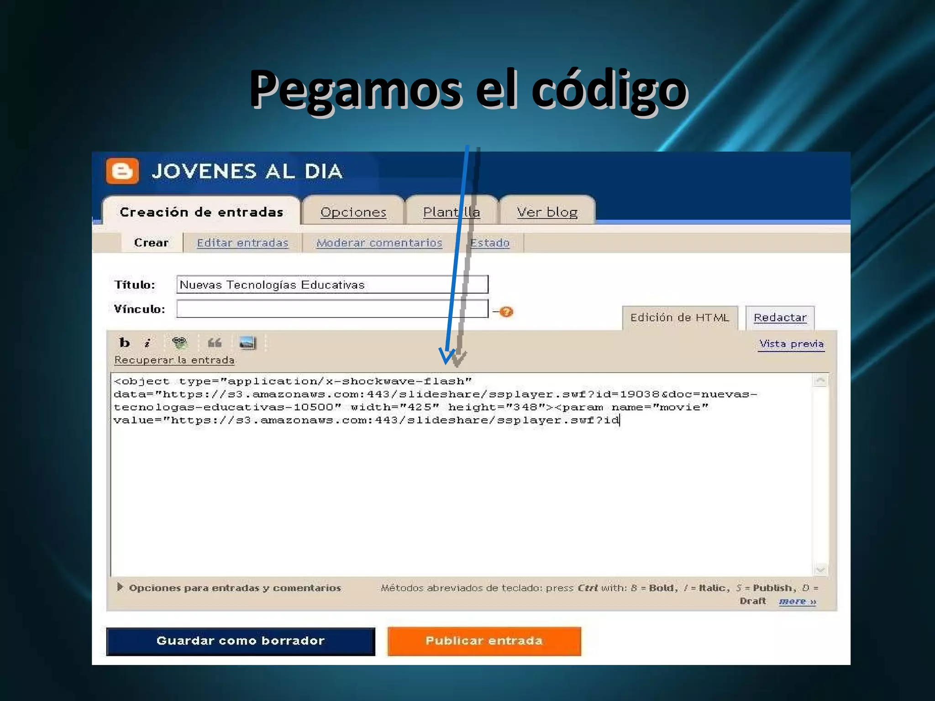Select the Crear subtab
This screenshot has width=935, height=701.
pyautogui.click(x=151, y=242)
